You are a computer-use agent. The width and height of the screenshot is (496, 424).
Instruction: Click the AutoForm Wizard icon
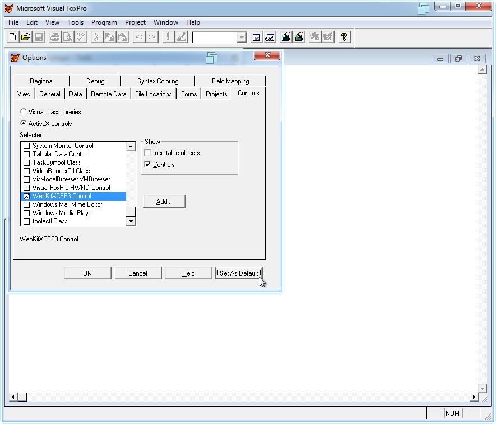coord(315,38)
